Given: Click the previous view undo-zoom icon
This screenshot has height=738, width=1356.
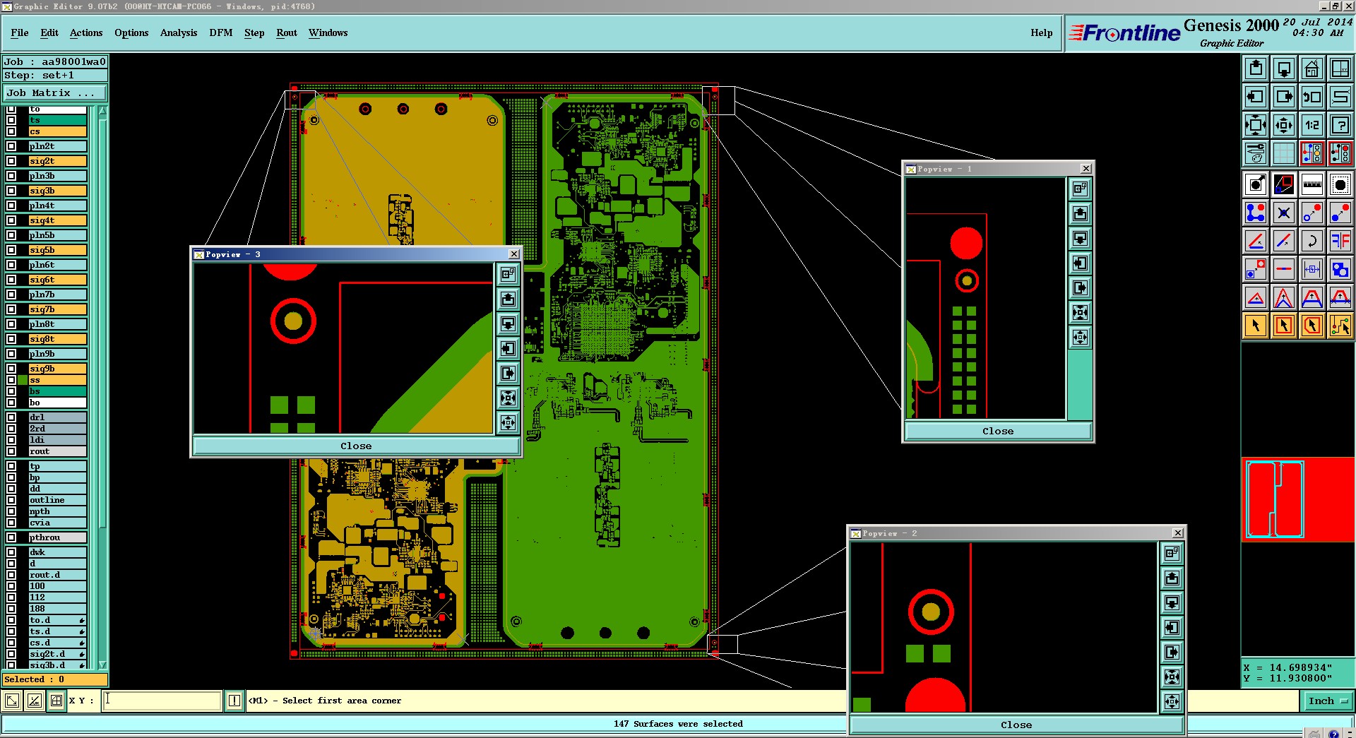Looking at the screenshot, I should [x=1312, y=97].
